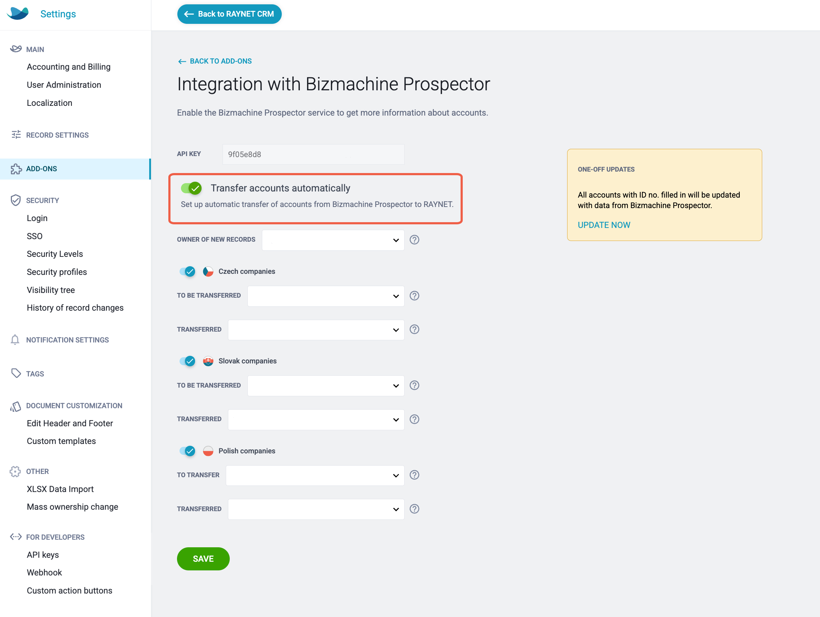Open XLSX Data Import

60,489
